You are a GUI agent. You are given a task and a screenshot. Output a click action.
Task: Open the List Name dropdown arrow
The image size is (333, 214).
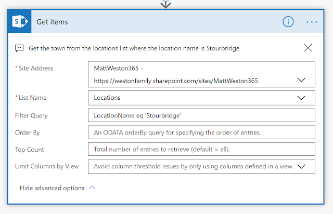click(x=301, y=97)
